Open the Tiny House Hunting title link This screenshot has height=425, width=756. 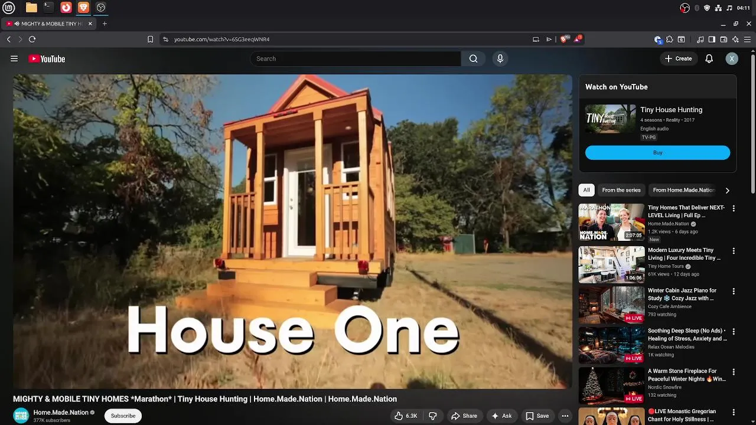(x=671, y=110)
